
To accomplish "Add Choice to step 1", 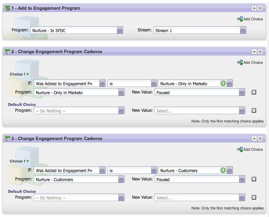I will [x=250, y=19].
